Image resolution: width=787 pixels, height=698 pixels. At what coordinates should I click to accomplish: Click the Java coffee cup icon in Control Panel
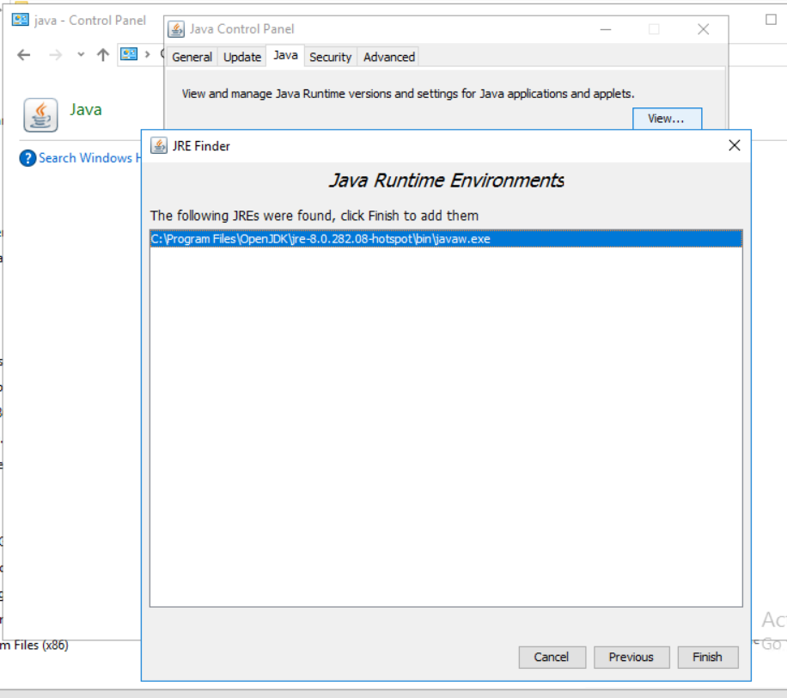[40, 115]
